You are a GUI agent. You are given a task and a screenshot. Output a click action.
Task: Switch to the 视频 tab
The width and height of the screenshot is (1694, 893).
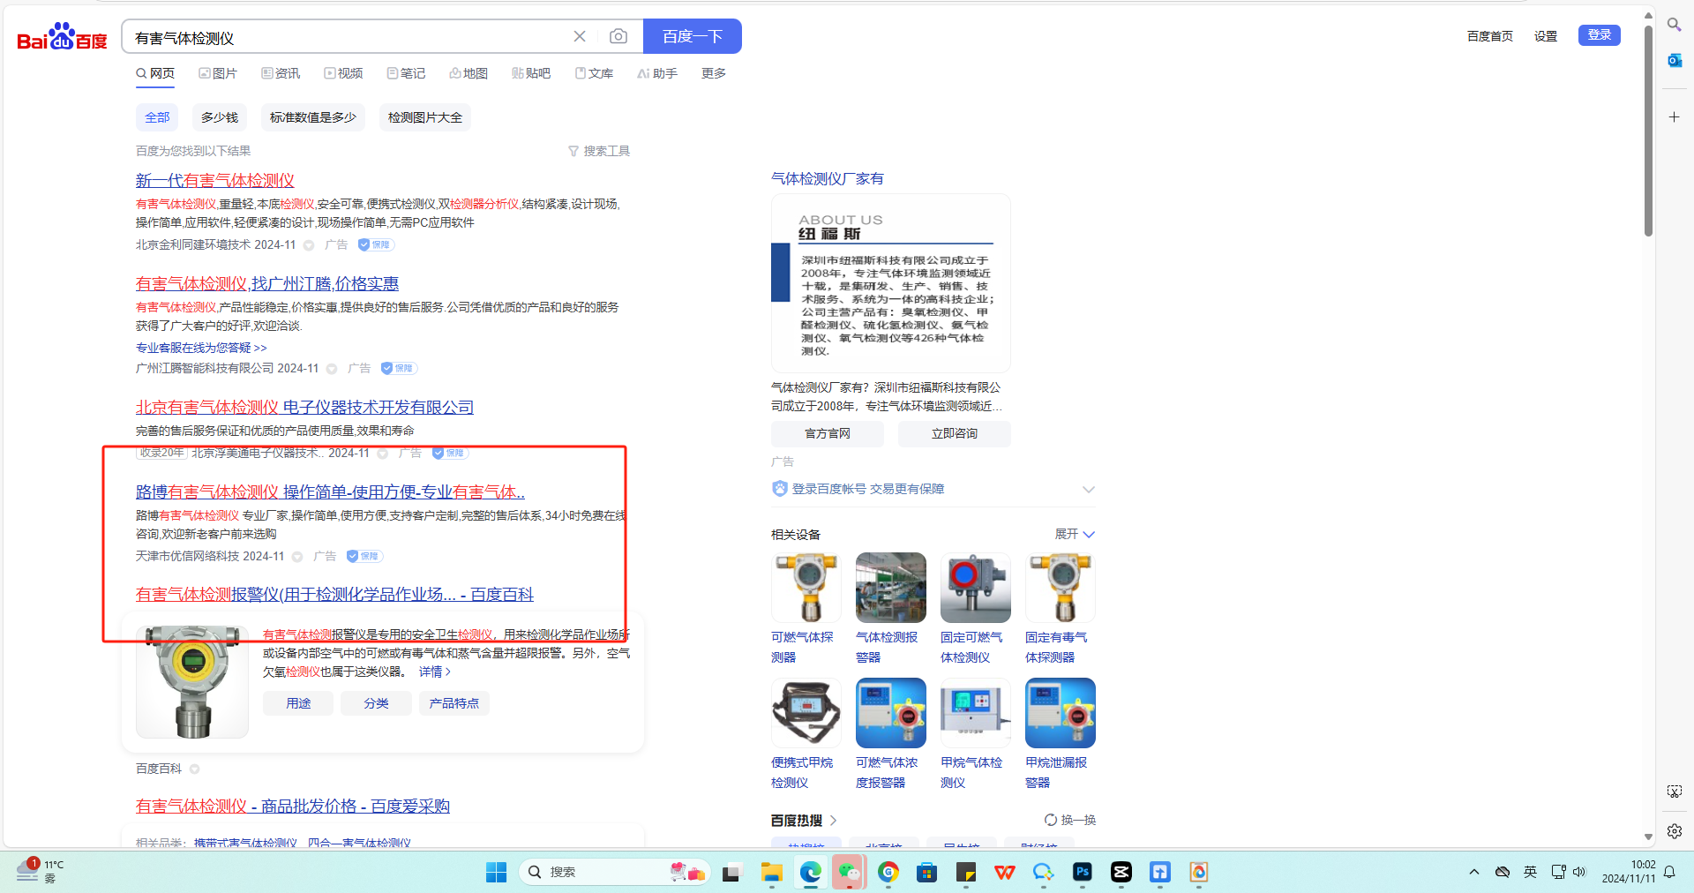[343, 73]
